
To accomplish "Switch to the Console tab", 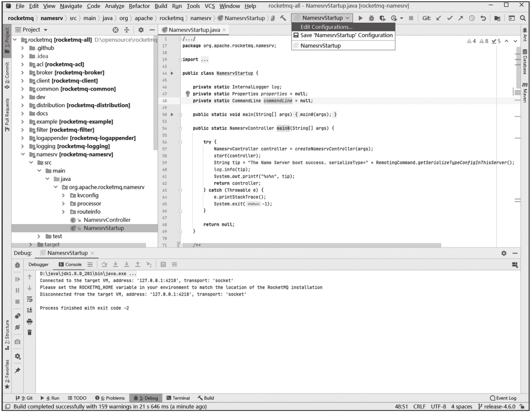I will tap(70, 264).
